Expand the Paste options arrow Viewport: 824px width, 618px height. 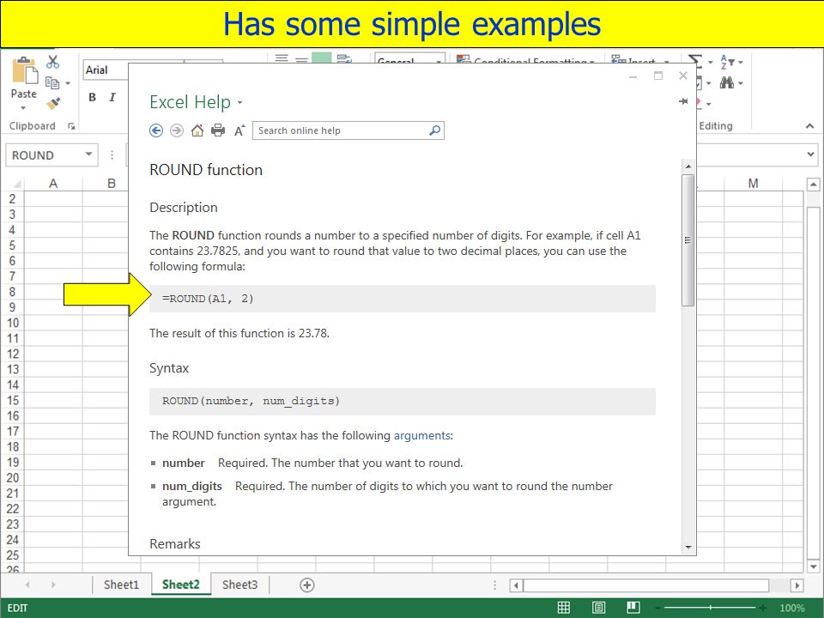[x=23, y=108]
